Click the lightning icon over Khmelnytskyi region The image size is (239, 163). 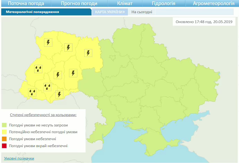tap(73, 73)
